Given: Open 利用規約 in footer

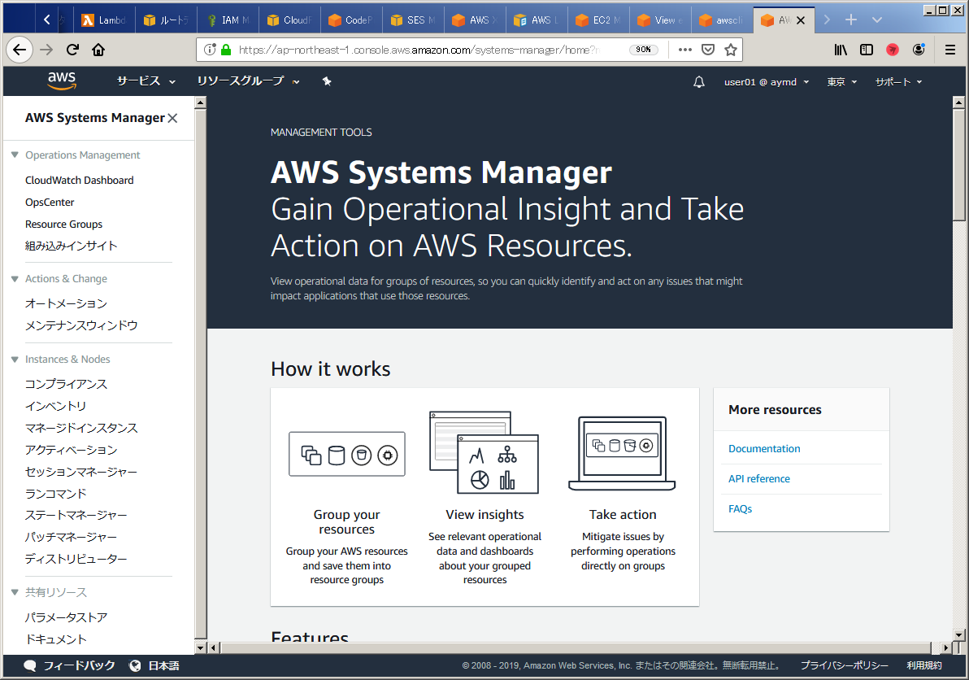Looking at the screenshot, I should (x=924, y=666).
